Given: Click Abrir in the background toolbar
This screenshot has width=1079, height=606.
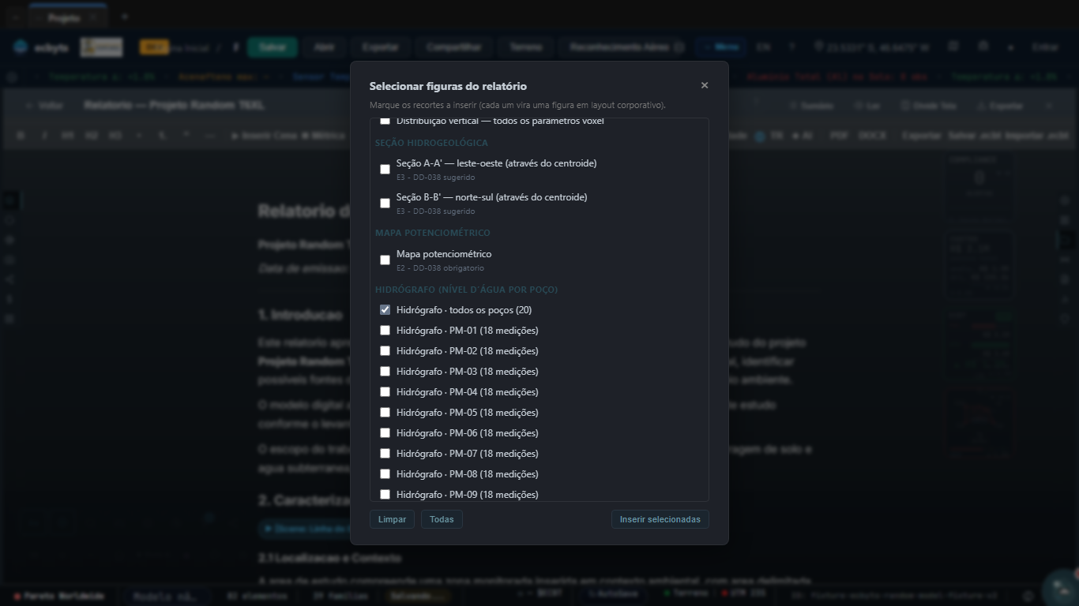Looking at the screenshot, I should [324, 47].
